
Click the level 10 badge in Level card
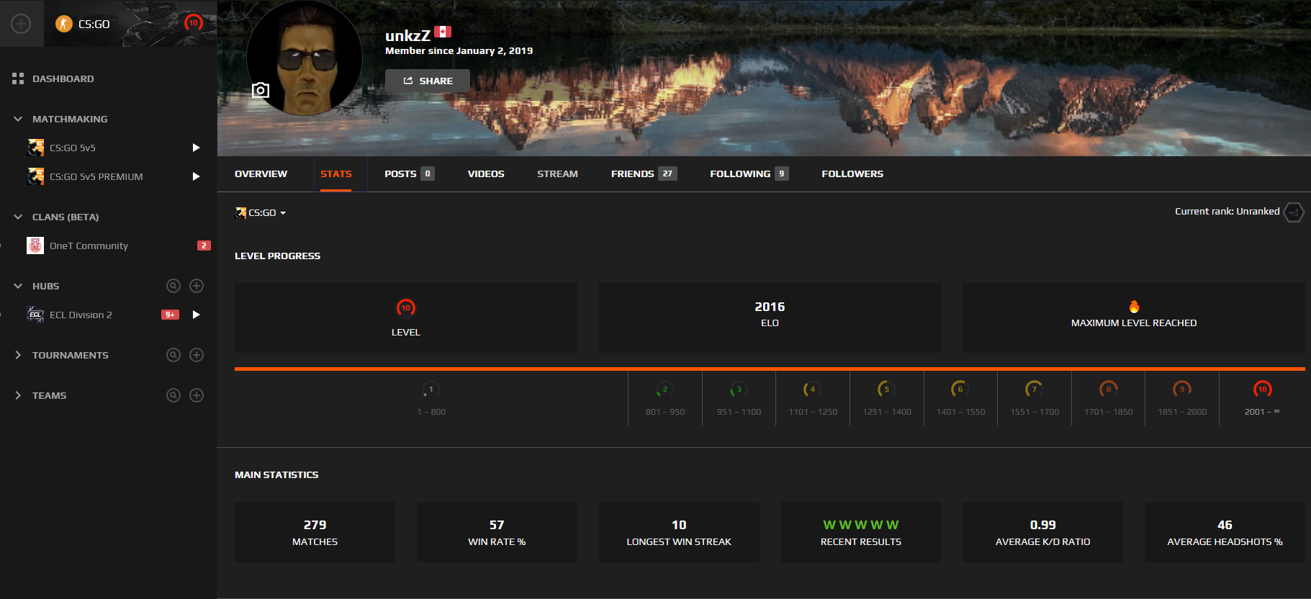[406, 308]
